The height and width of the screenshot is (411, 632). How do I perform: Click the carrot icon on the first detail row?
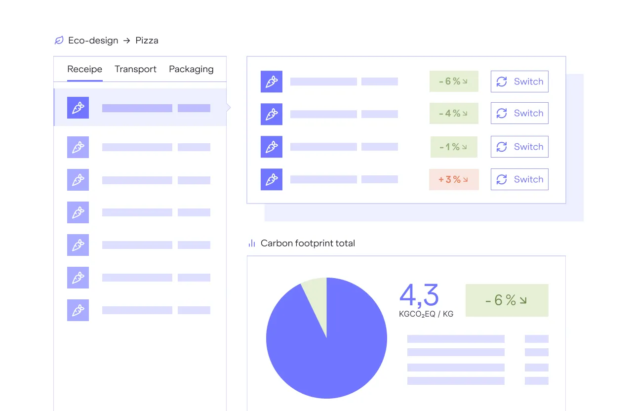[271, 81]
